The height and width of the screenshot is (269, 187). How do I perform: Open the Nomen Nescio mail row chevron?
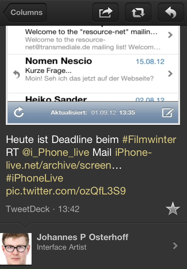[x=170, y=74]
